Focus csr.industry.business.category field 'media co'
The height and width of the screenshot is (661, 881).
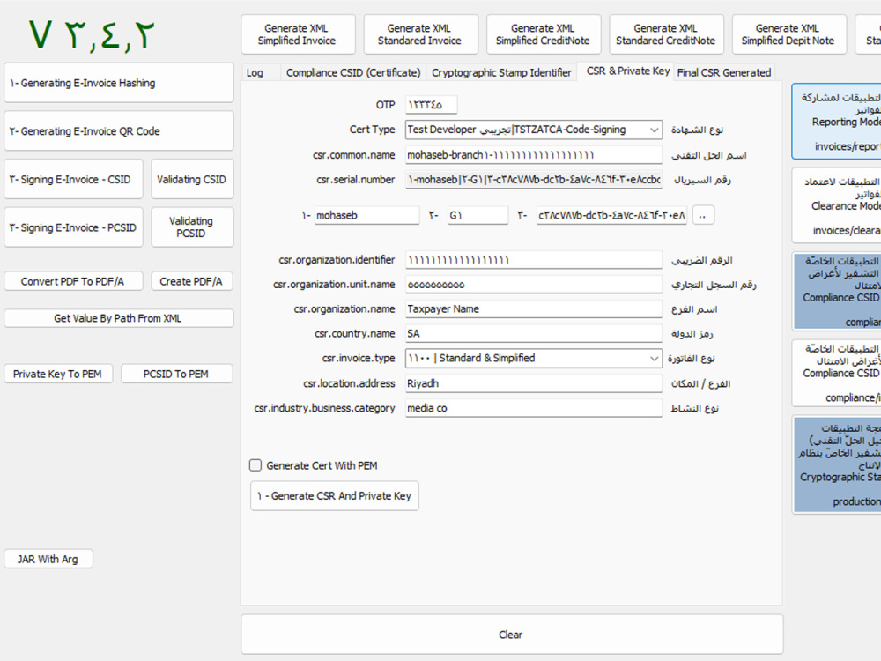pyautogui.click(x=534, y=408)
